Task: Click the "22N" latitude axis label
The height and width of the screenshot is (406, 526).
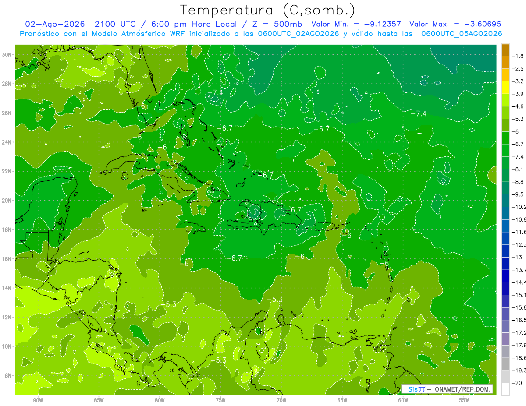Action: point(7,171)
